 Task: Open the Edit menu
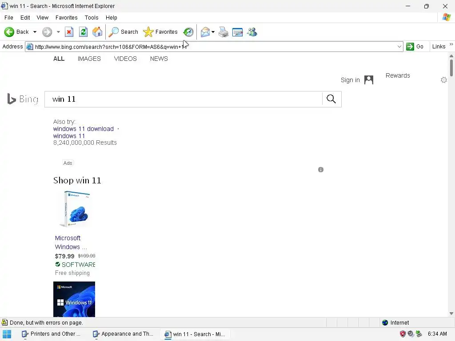(25, 18)
